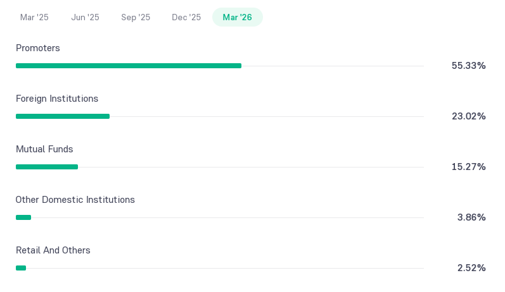Click the 23.02% foreign institutions value
Viewport: 505px width, 292px height.
[469, 116]
